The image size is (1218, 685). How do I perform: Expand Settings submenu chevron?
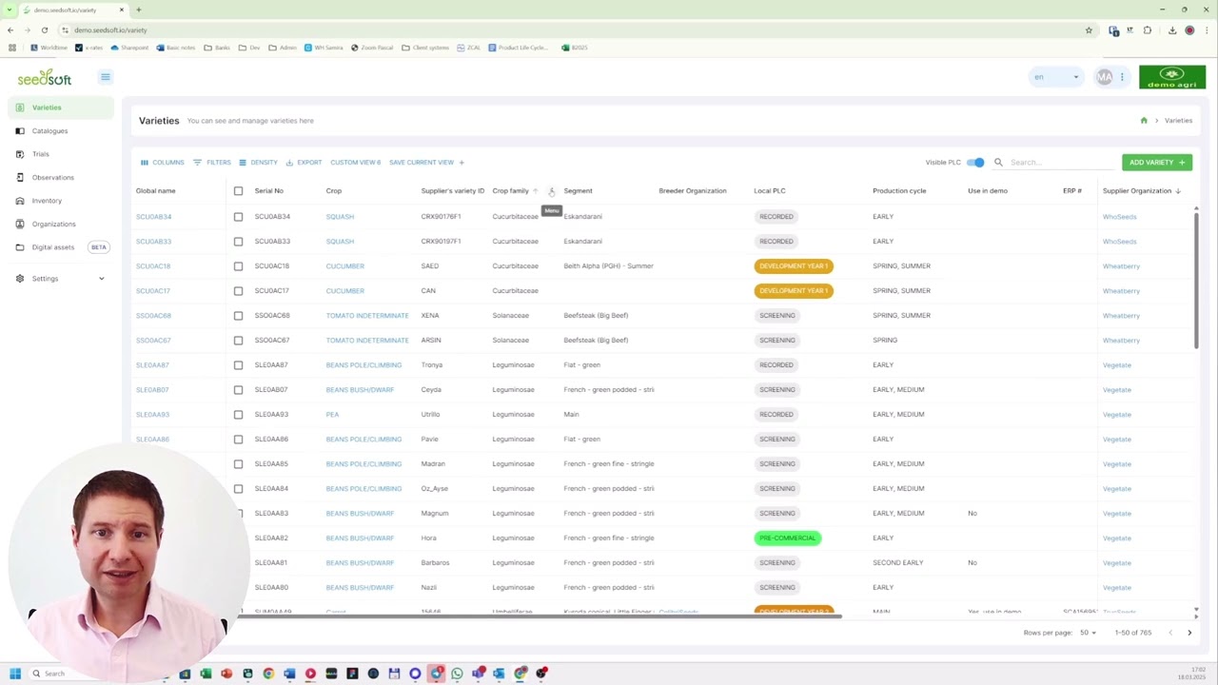click(x=101, y=279)
